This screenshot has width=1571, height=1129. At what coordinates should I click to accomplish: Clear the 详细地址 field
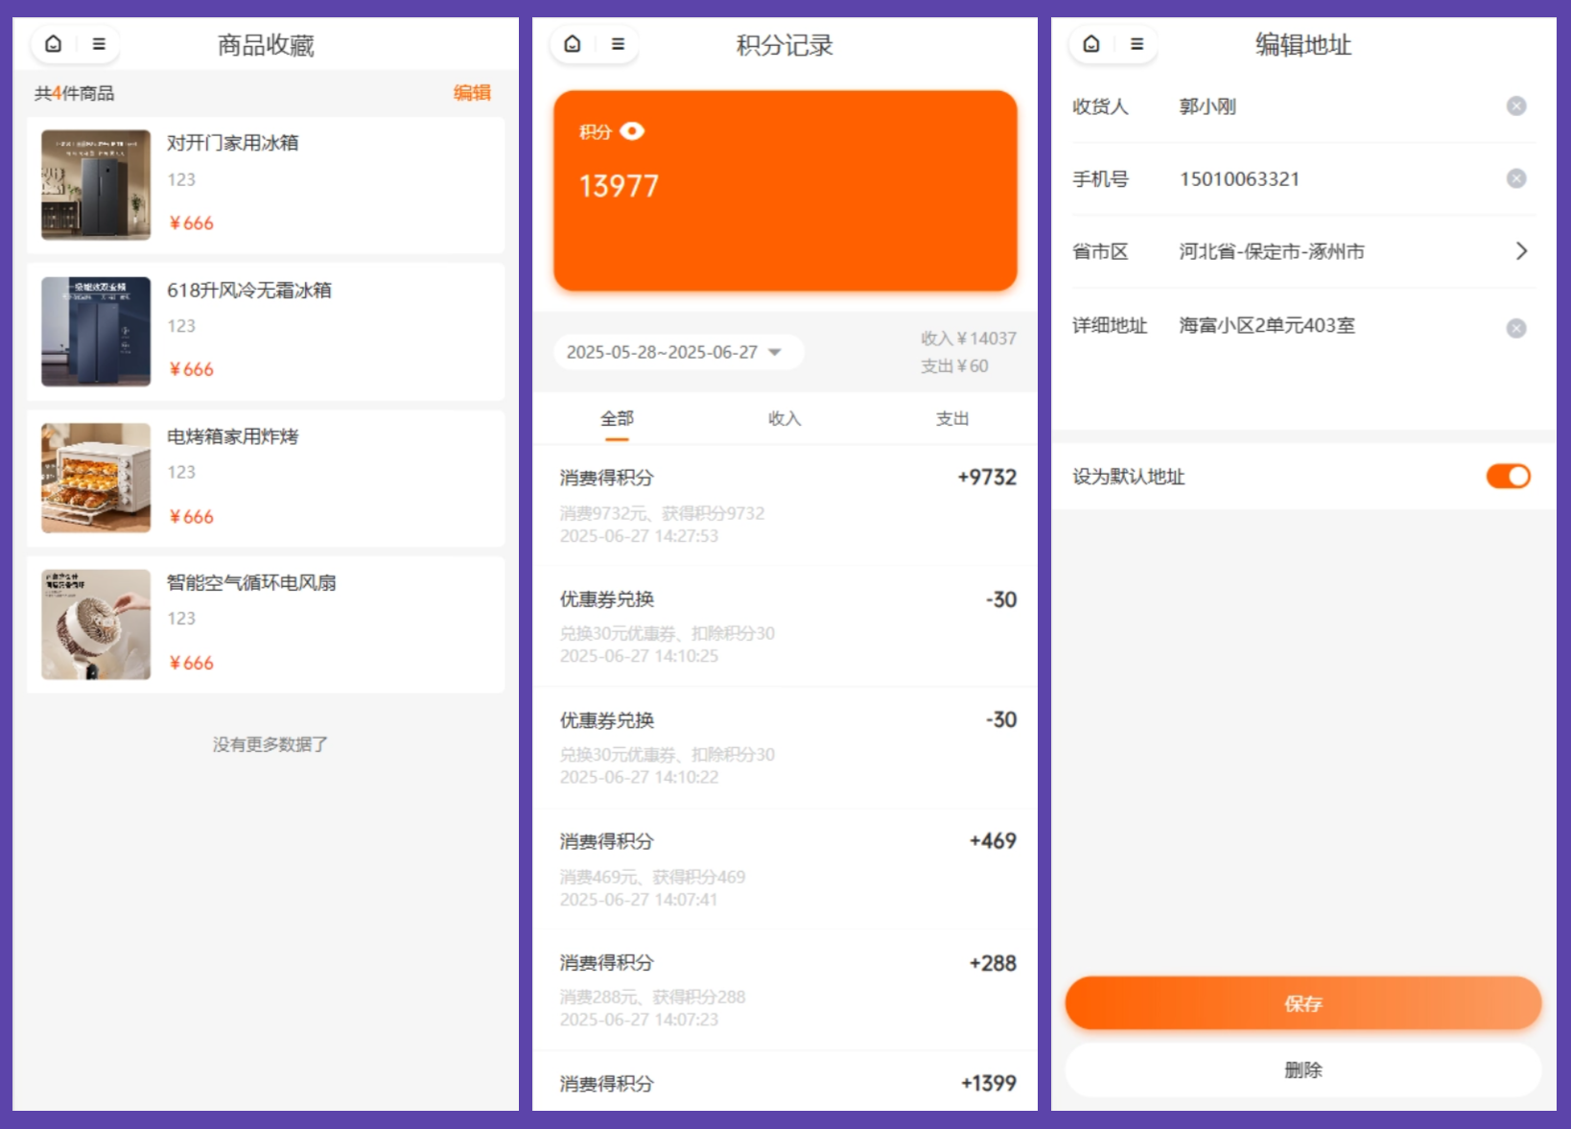click(1515, 328)
